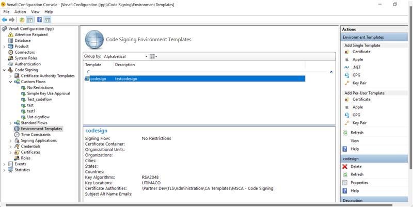
Task: Select the Test_codeflow flow
Action: pyautogui.click(x=40, y=99)
